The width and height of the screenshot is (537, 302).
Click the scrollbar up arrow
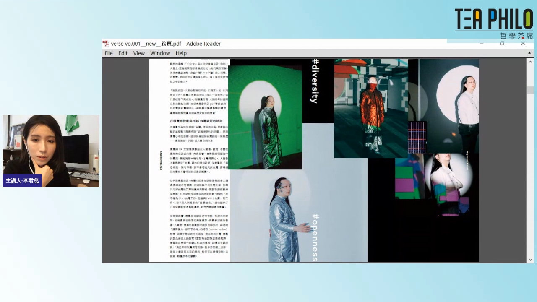point(530,62)
